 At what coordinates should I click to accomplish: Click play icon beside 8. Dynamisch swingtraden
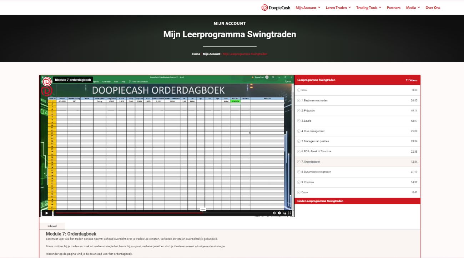[x=299, y=172]
